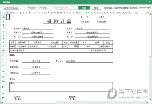Click the redo (重操作) toolbar button
Viewport: 152px width, 104px height.
tap(32, 8)
